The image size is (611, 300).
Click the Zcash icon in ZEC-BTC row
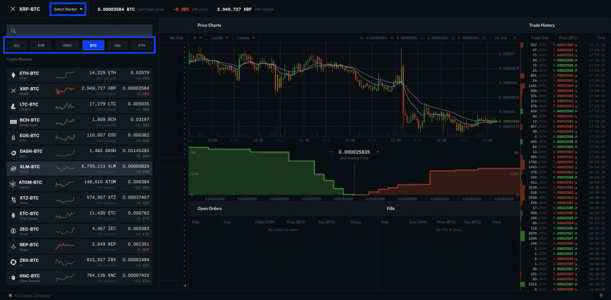tap(13, 231)
